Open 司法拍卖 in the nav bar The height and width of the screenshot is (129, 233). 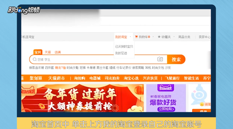click(x=112, y=78)
